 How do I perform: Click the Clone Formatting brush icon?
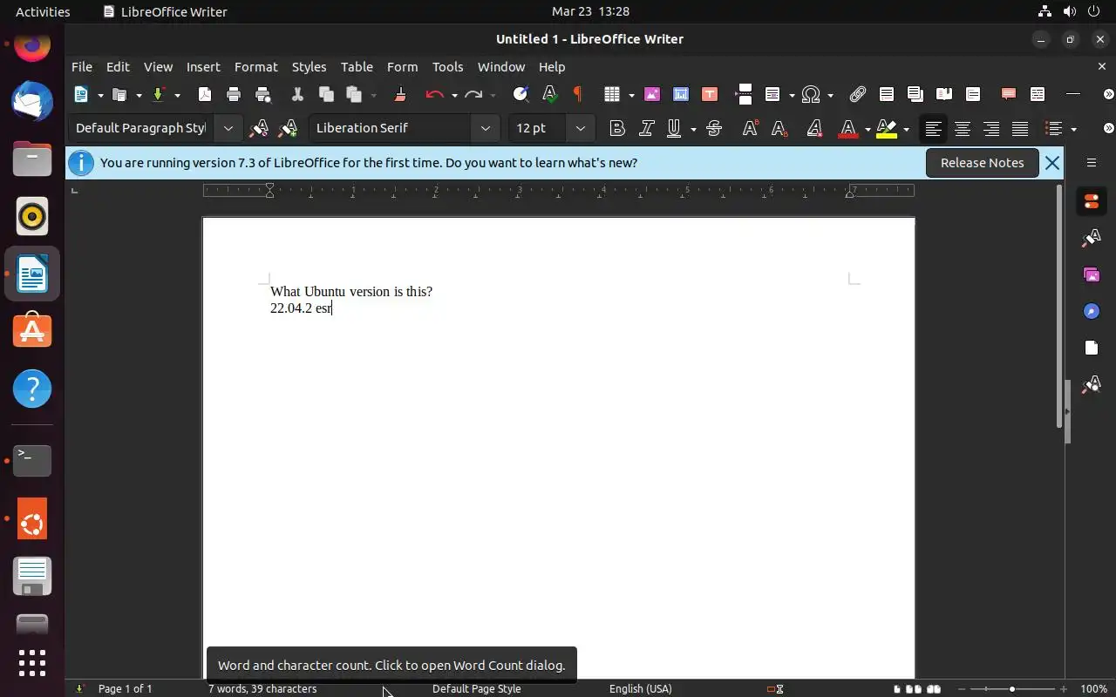click(x=400, y=94)
